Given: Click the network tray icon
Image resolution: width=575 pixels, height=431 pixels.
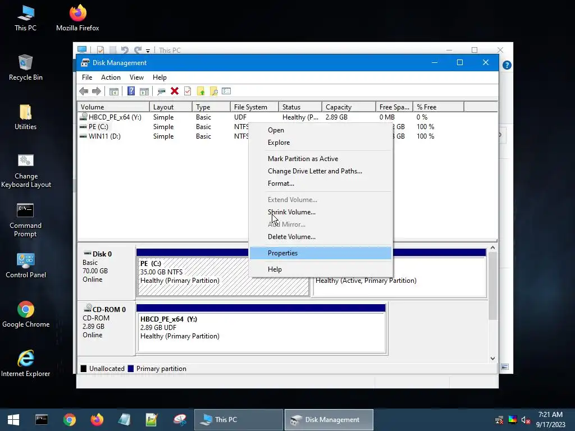Looking at the screenshot, I should coord(499,420).
